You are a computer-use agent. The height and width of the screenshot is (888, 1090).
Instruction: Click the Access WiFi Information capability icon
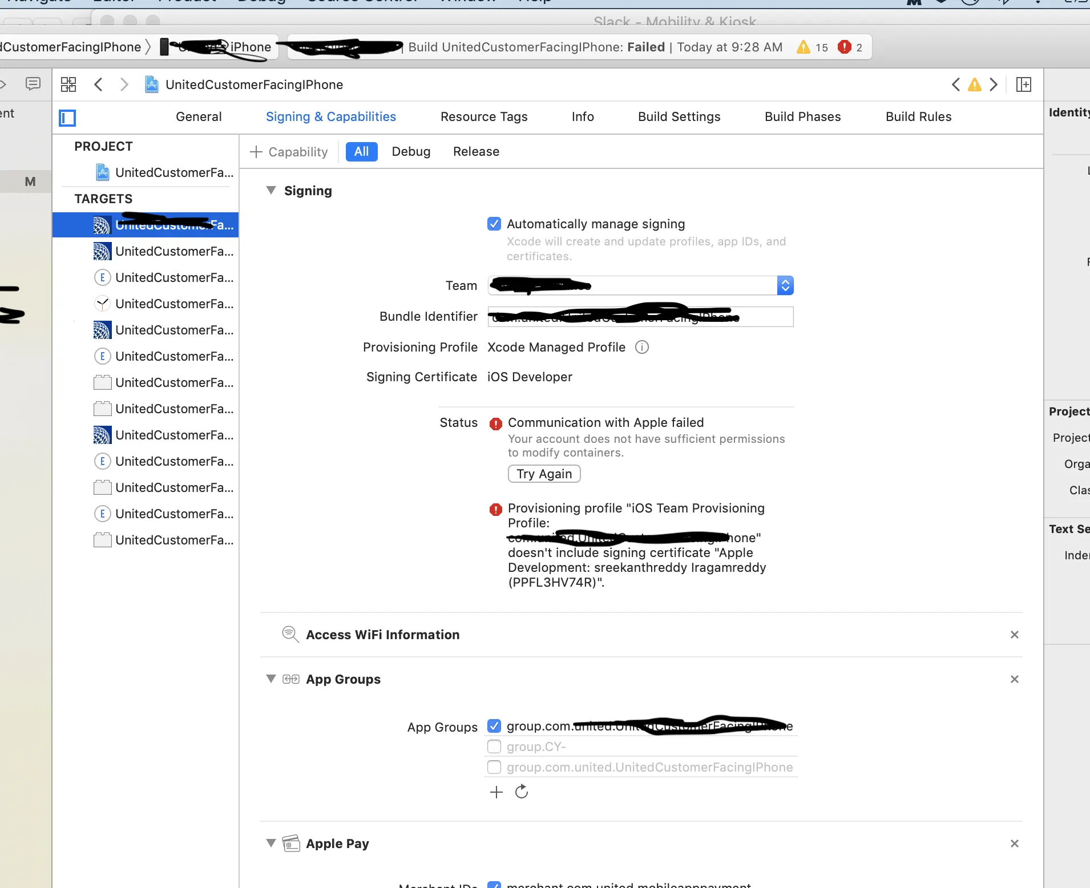coord(290,634)
